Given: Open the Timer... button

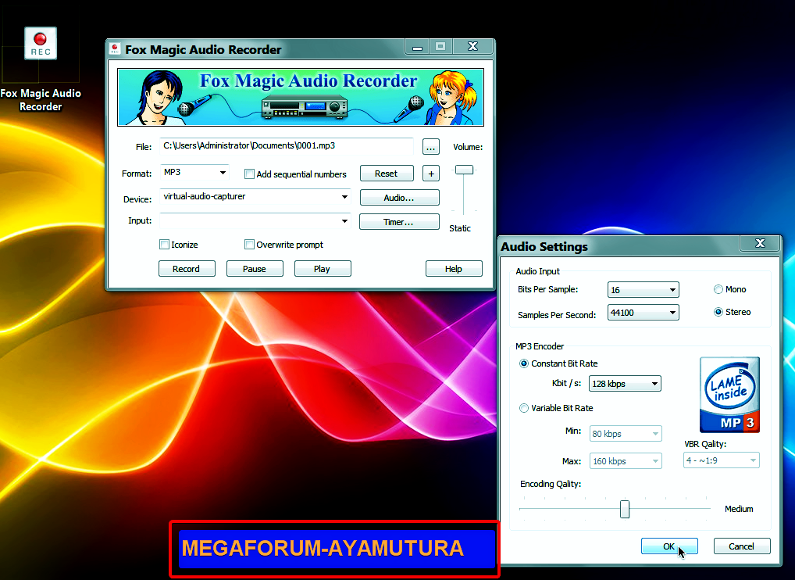Looking at the screenshot, I should [x=399, y=222].
